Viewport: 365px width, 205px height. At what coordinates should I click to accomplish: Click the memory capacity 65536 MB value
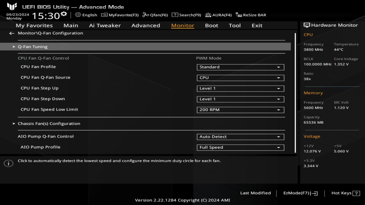[x=313, y=122]
